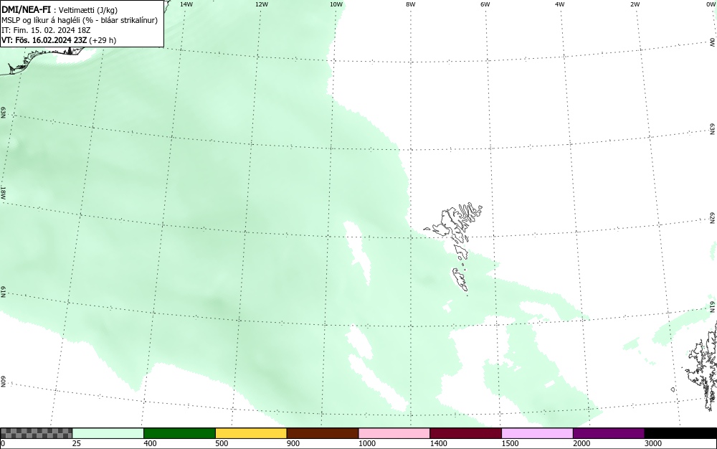Click the 'VT: Fös. 16.02.2024 23Z' line
The image size is (717, 449).
(x=59, y=40)
